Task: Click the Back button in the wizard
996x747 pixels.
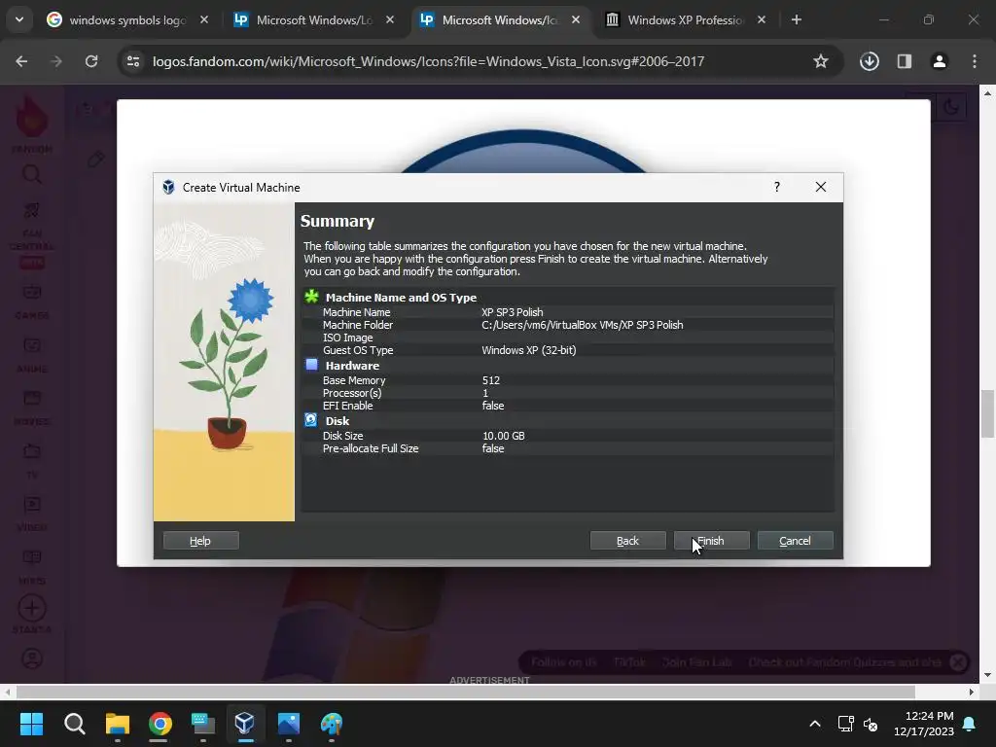Action: click(x=627, y=541)
